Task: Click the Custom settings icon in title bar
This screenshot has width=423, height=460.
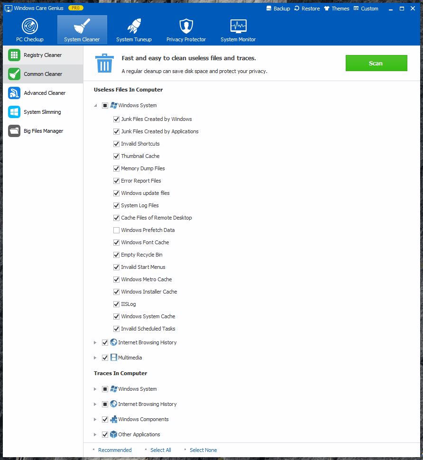Action: point(356,8)
